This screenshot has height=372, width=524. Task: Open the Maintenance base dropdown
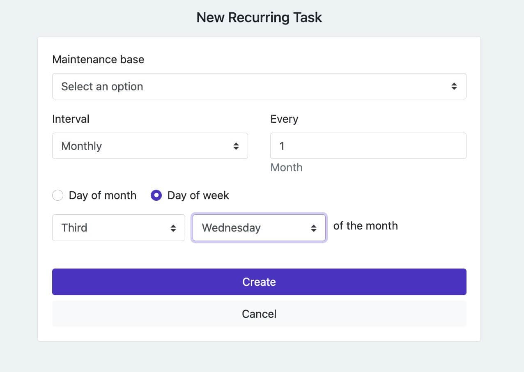click(x=259, y=86)
